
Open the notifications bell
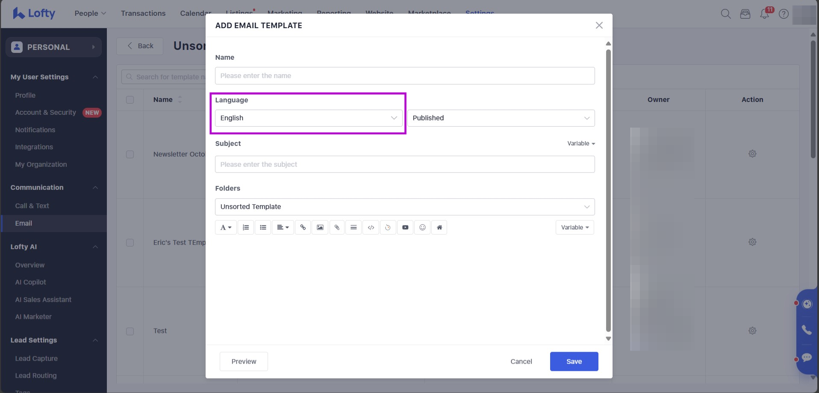pos(764,14)
